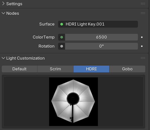The image size is (150, 130).
Task: Open the HDRI Light Key.001 surface selector
Action: pos(98,24)
